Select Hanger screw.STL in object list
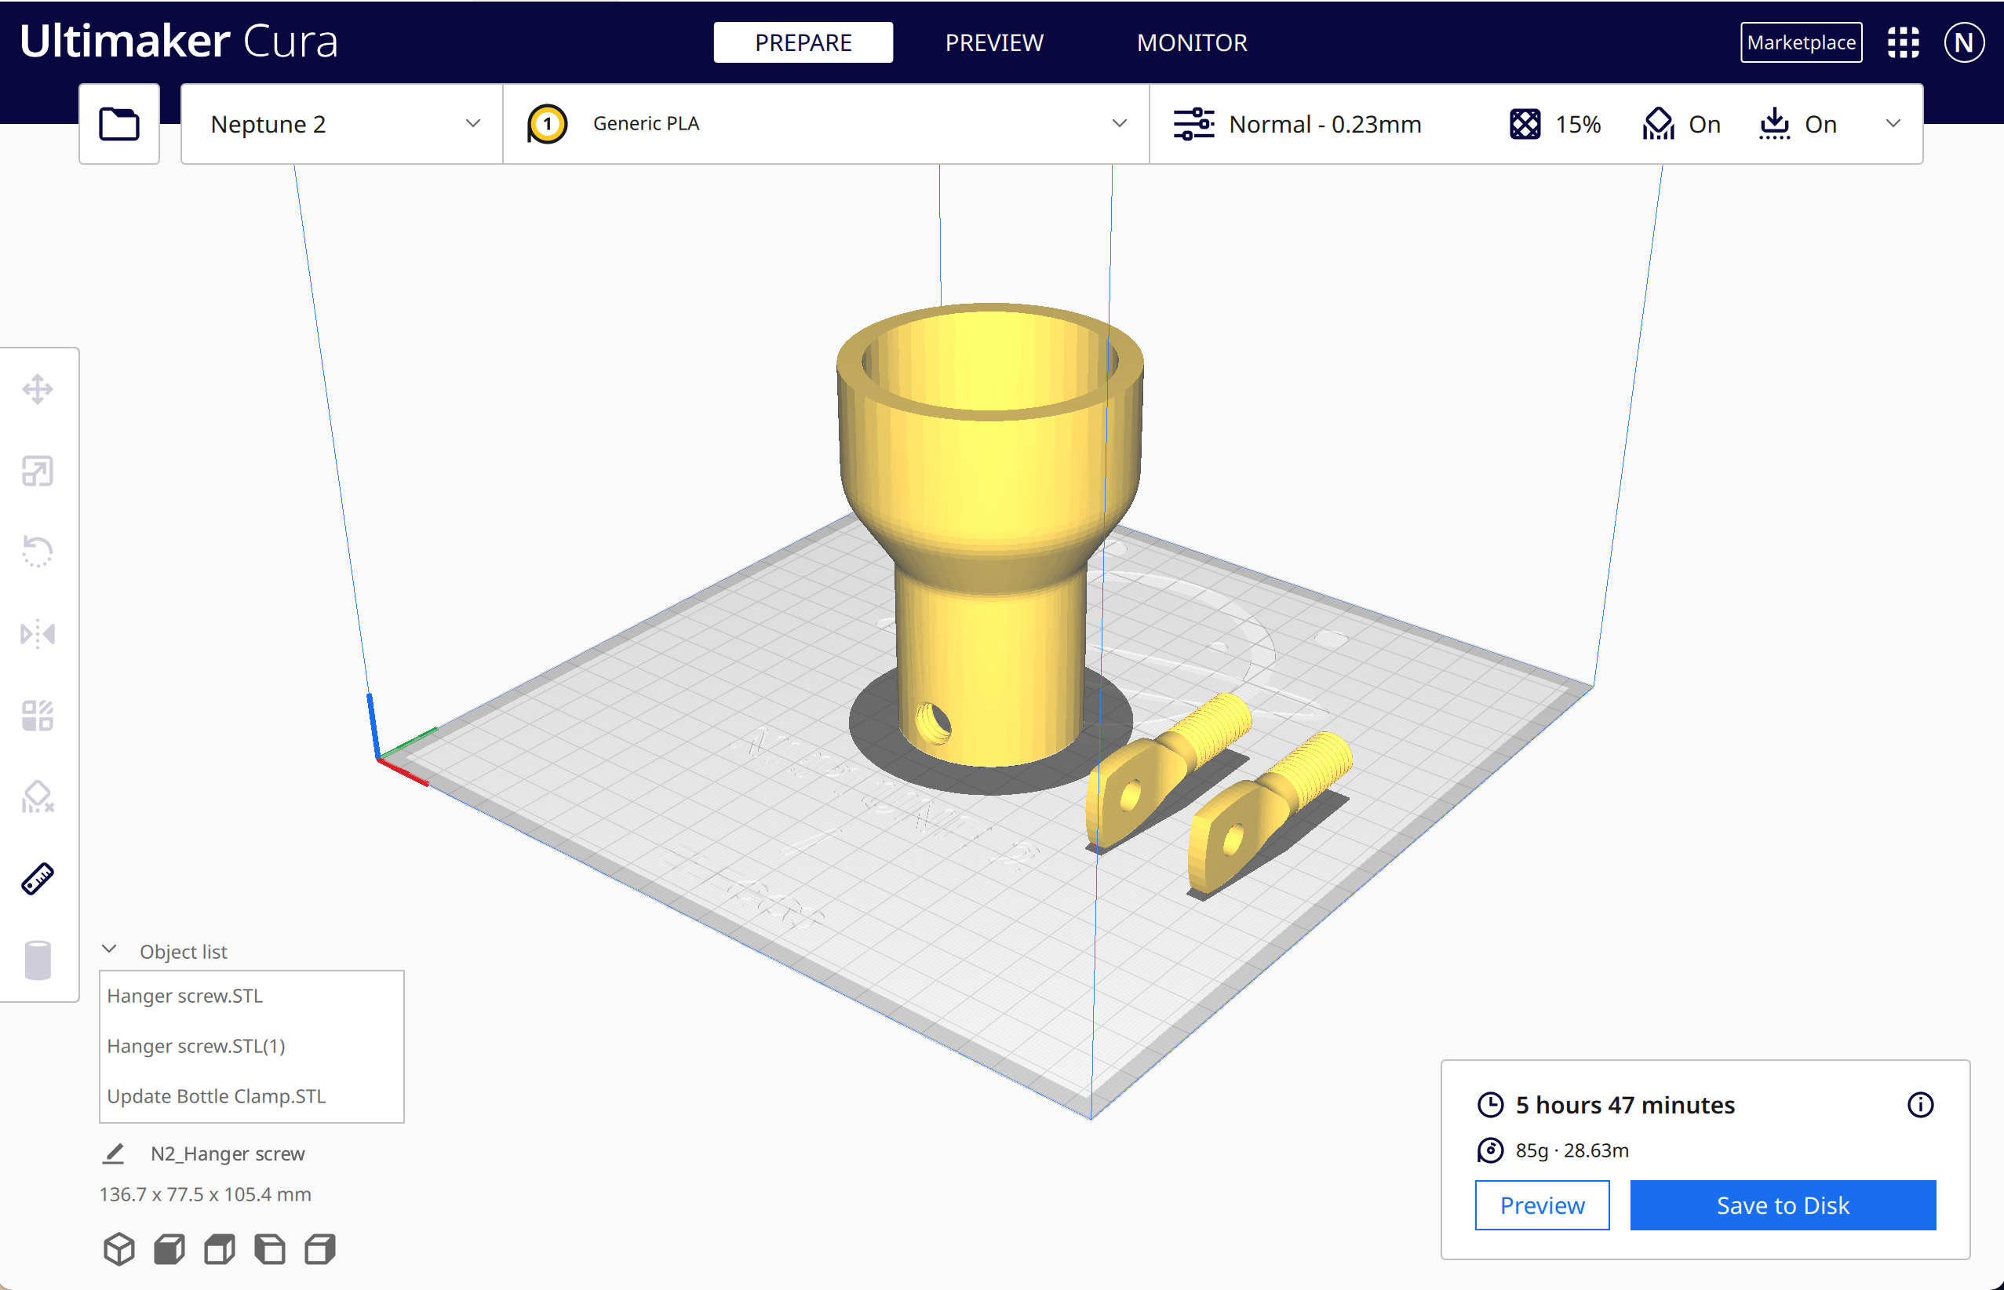Viewport: 2004px width, 1290px height. (x=251, y=996)
